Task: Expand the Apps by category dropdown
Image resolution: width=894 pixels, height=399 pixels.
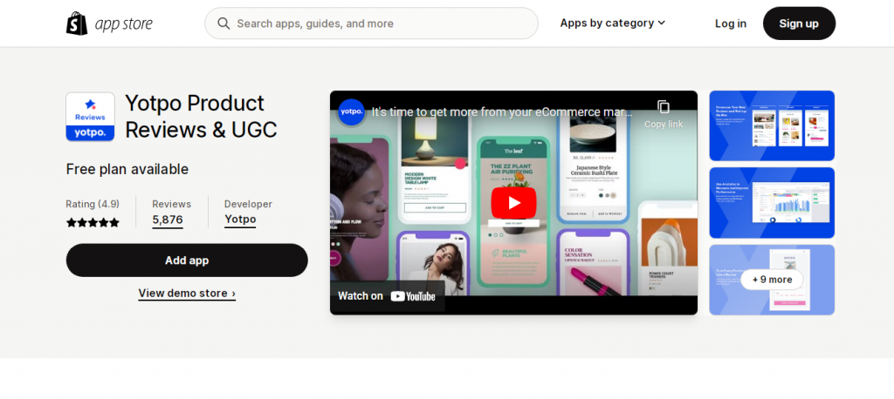Action: pos(612,23)
